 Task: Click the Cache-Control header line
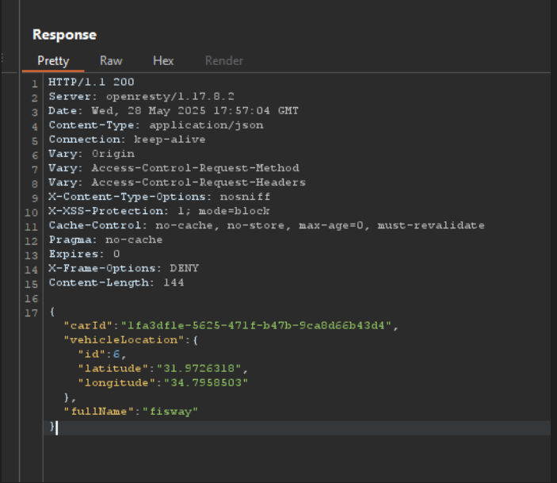pos(266,225)
